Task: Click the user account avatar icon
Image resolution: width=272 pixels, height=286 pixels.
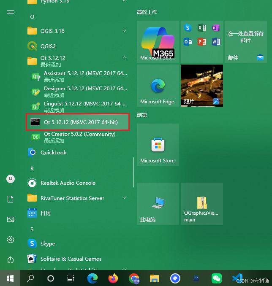Action: [x=11, y=179]
